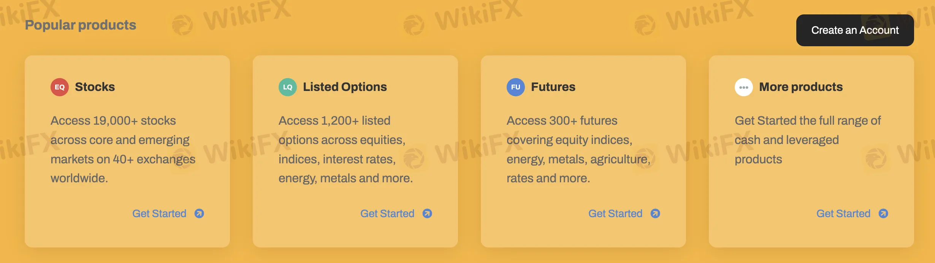
Task: Click the Popular products heading
Action: [81, 25]
